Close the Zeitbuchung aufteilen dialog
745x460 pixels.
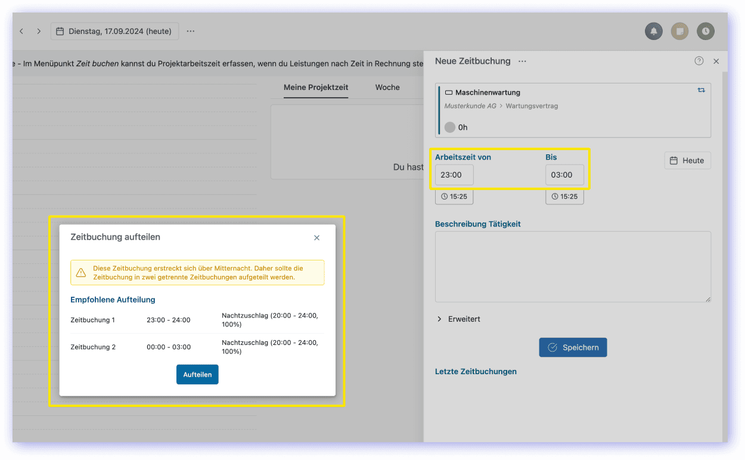316,238
